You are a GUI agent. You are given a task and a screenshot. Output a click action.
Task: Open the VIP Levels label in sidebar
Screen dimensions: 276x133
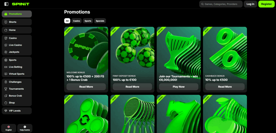(15, 111)
